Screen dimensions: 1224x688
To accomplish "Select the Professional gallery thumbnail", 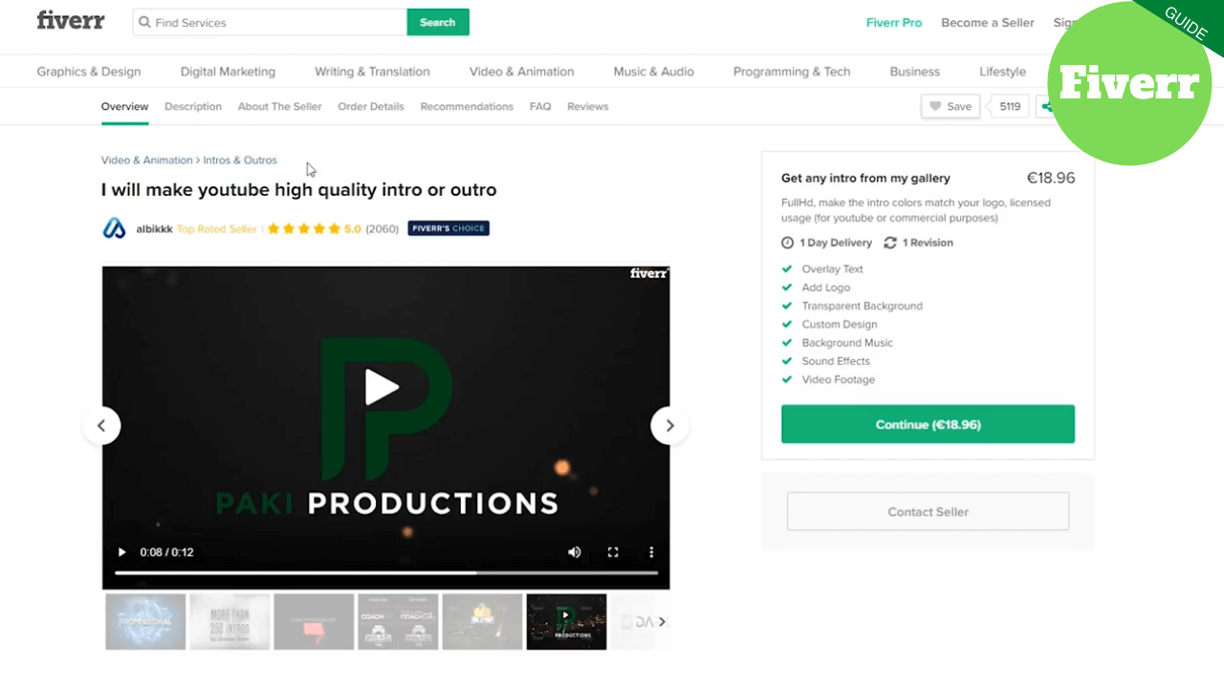I will click(145, 622).
